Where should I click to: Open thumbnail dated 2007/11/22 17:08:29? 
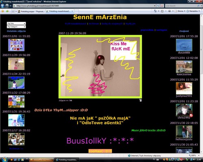16,102
